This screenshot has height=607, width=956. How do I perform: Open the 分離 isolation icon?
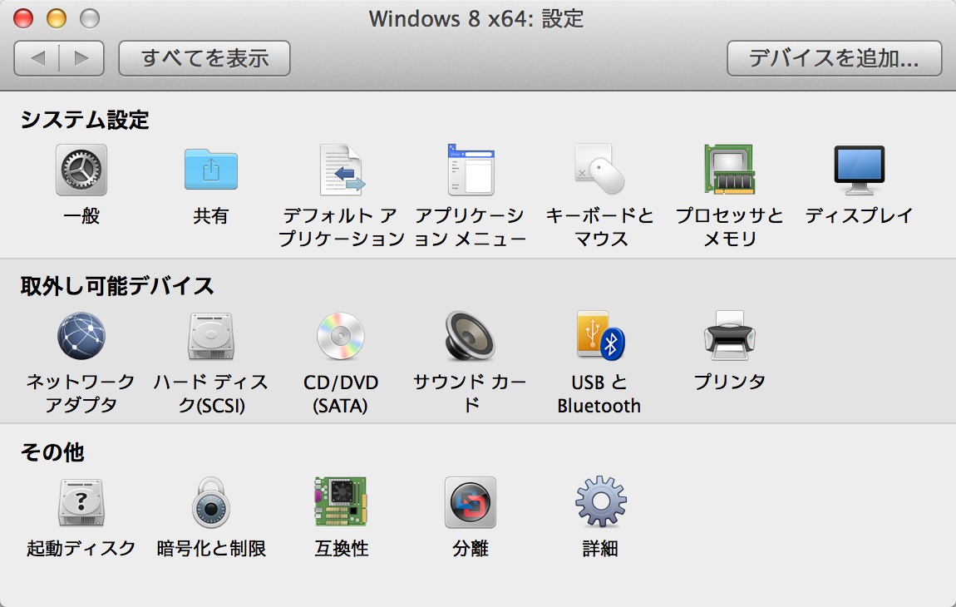(470, 503)
